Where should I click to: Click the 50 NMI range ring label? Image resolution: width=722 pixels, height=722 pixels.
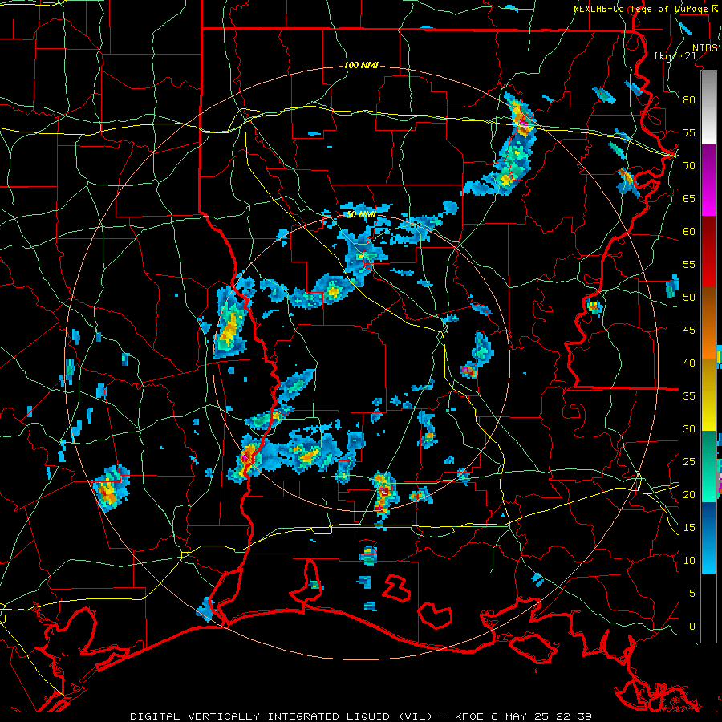click(360, 214)
